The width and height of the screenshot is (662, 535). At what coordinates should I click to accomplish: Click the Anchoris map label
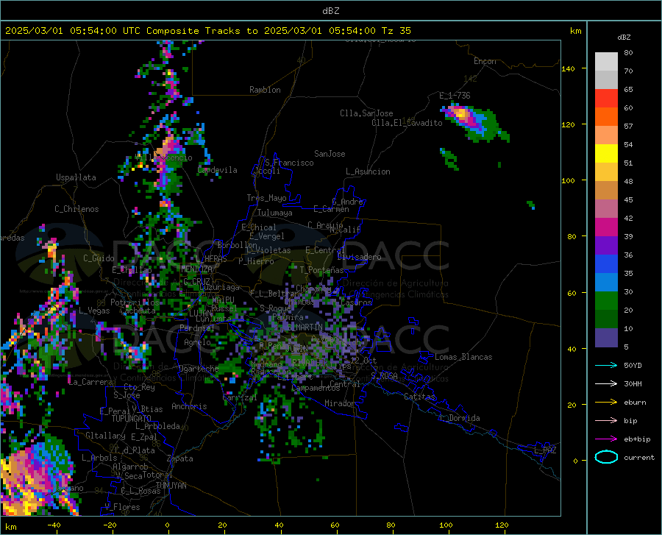click(189, 406)
